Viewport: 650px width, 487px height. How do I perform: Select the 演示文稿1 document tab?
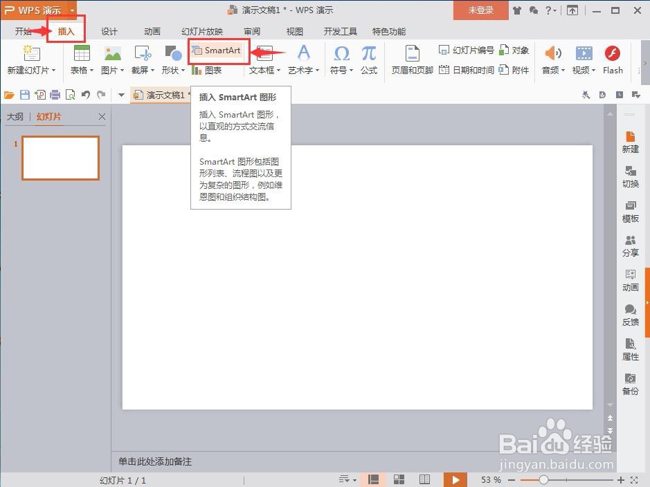[x=161, y=95]
